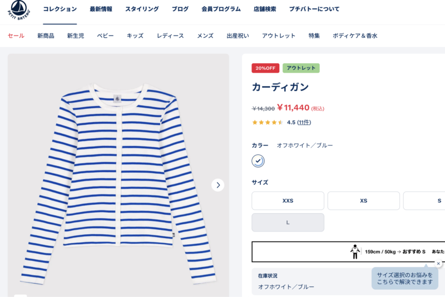Click the star rating icons
The height and width of the screenshot is (297, 445).
tap(268, 123)
